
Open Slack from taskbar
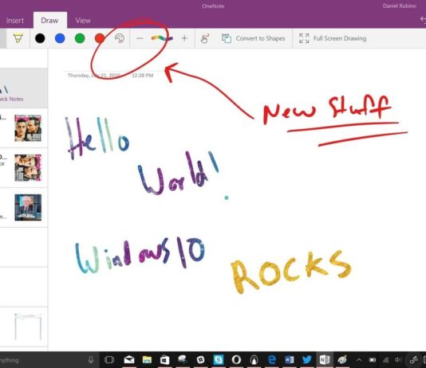click(200, 360)
